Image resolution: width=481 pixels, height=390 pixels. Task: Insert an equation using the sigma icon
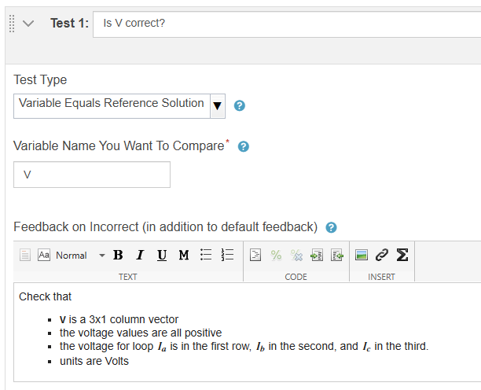402,255
